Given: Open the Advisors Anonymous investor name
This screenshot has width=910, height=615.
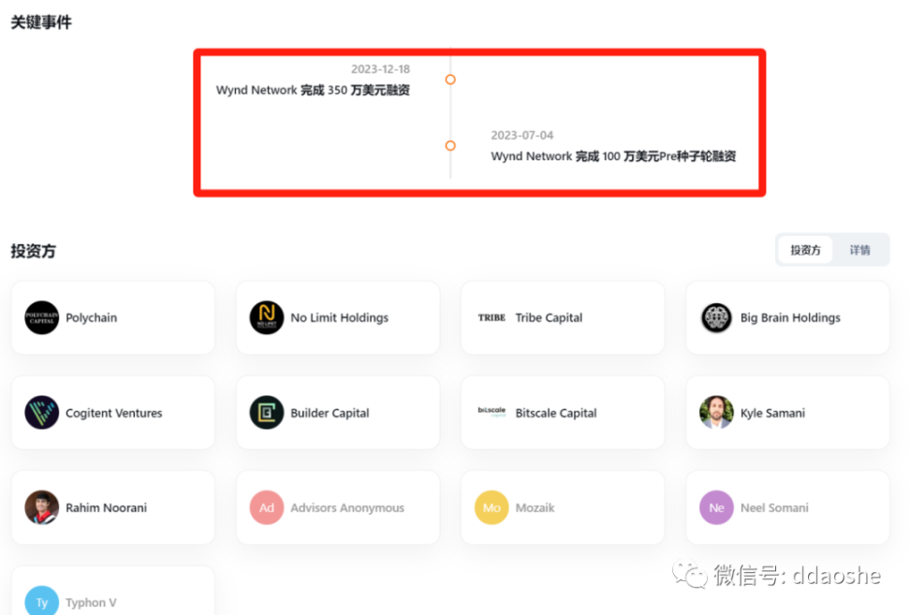Looking at the screenshot, I should pos(347,507).
